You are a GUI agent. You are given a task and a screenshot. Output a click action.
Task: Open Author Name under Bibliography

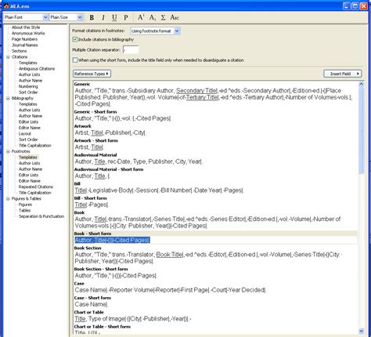[x=31, y=116]
